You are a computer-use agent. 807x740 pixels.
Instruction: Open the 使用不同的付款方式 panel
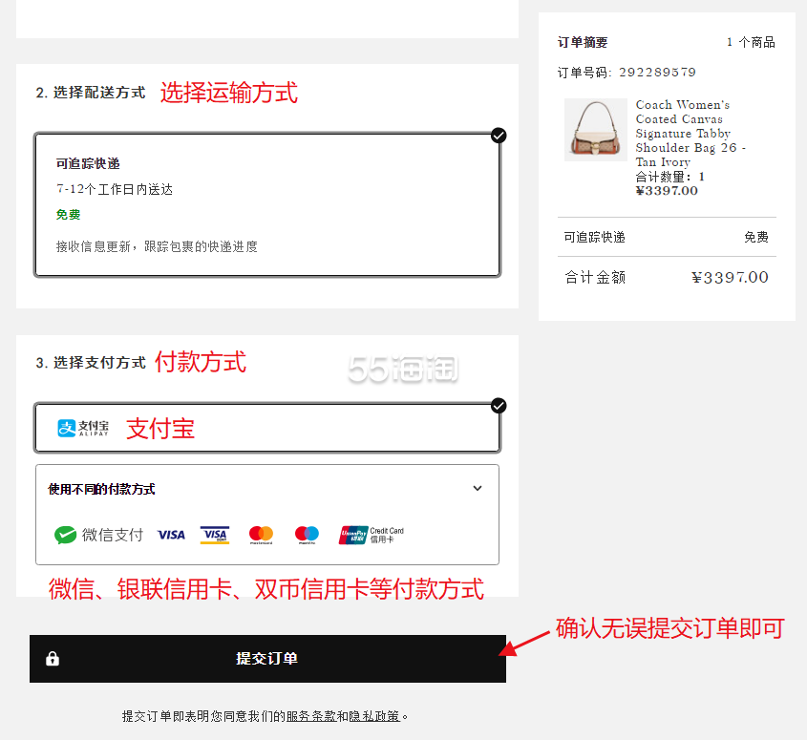267,515
